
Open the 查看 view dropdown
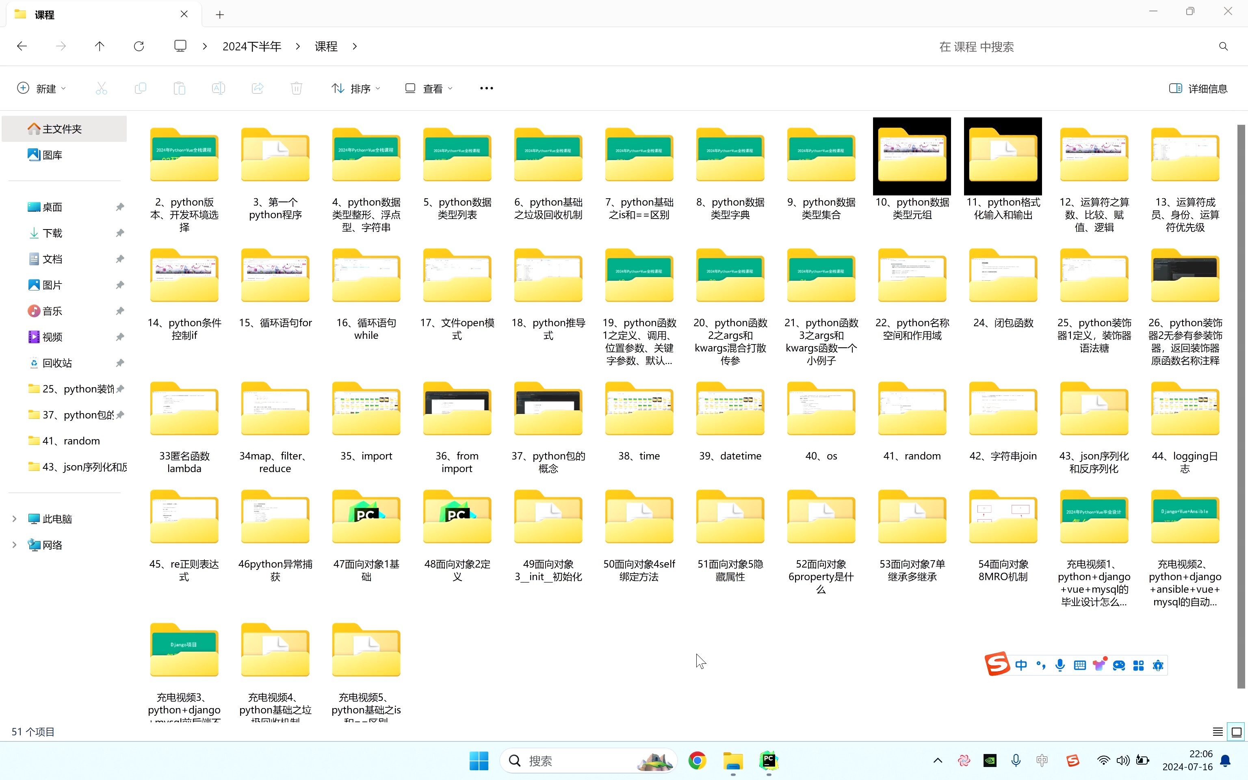[429, 88]
